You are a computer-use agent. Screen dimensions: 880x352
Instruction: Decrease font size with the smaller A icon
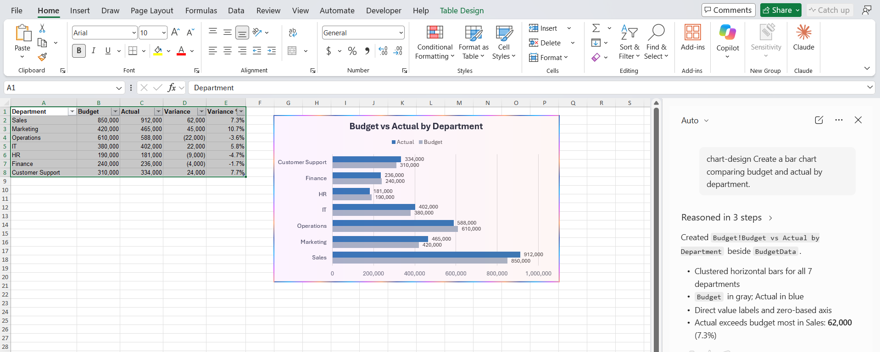(190, 32)
